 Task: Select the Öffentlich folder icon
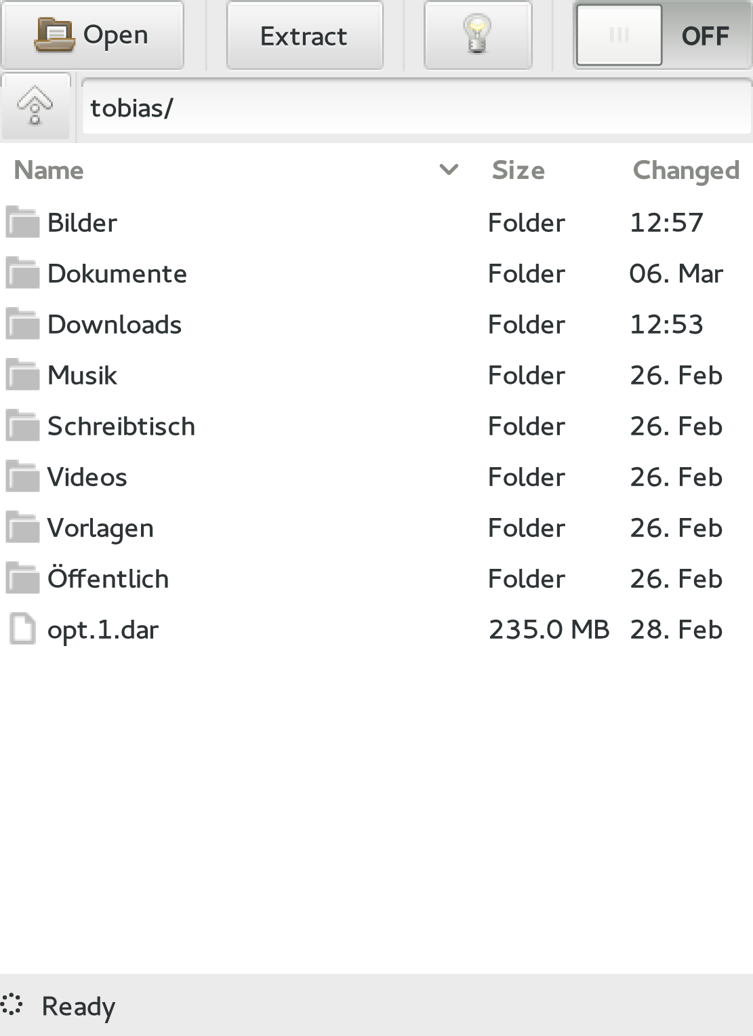point(23,578)
